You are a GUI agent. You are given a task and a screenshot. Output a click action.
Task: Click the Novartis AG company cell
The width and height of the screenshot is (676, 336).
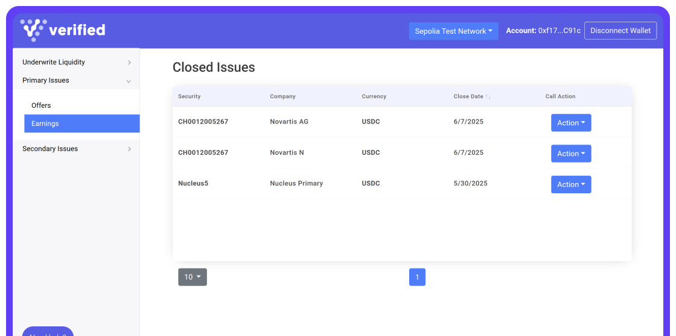pyautogui.click(x=289, y=122)
